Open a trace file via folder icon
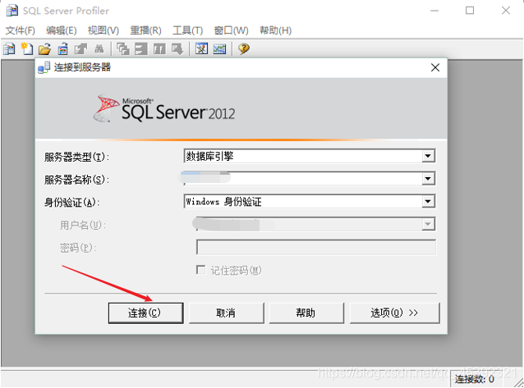Image resolution: width=524 pixels, height=388 pixels. (x=44, y=49)
